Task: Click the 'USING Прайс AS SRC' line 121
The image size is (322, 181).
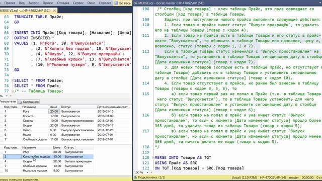Action: pos(176,163)
